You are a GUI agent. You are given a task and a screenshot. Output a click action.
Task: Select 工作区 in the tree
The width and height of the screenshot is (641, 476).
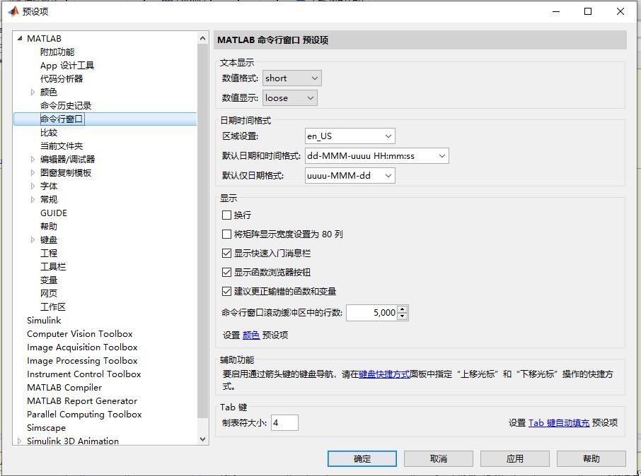pyautogui.click(x=53, y=307)
